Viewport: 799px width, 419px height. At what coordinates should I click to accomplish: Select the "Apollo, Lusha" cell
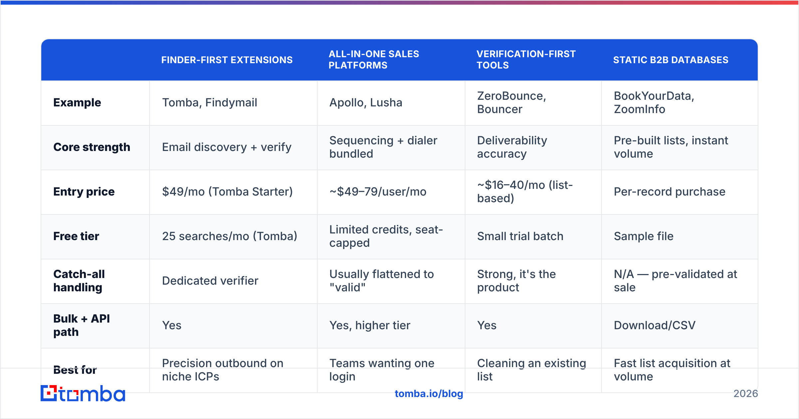coord(391,103)
